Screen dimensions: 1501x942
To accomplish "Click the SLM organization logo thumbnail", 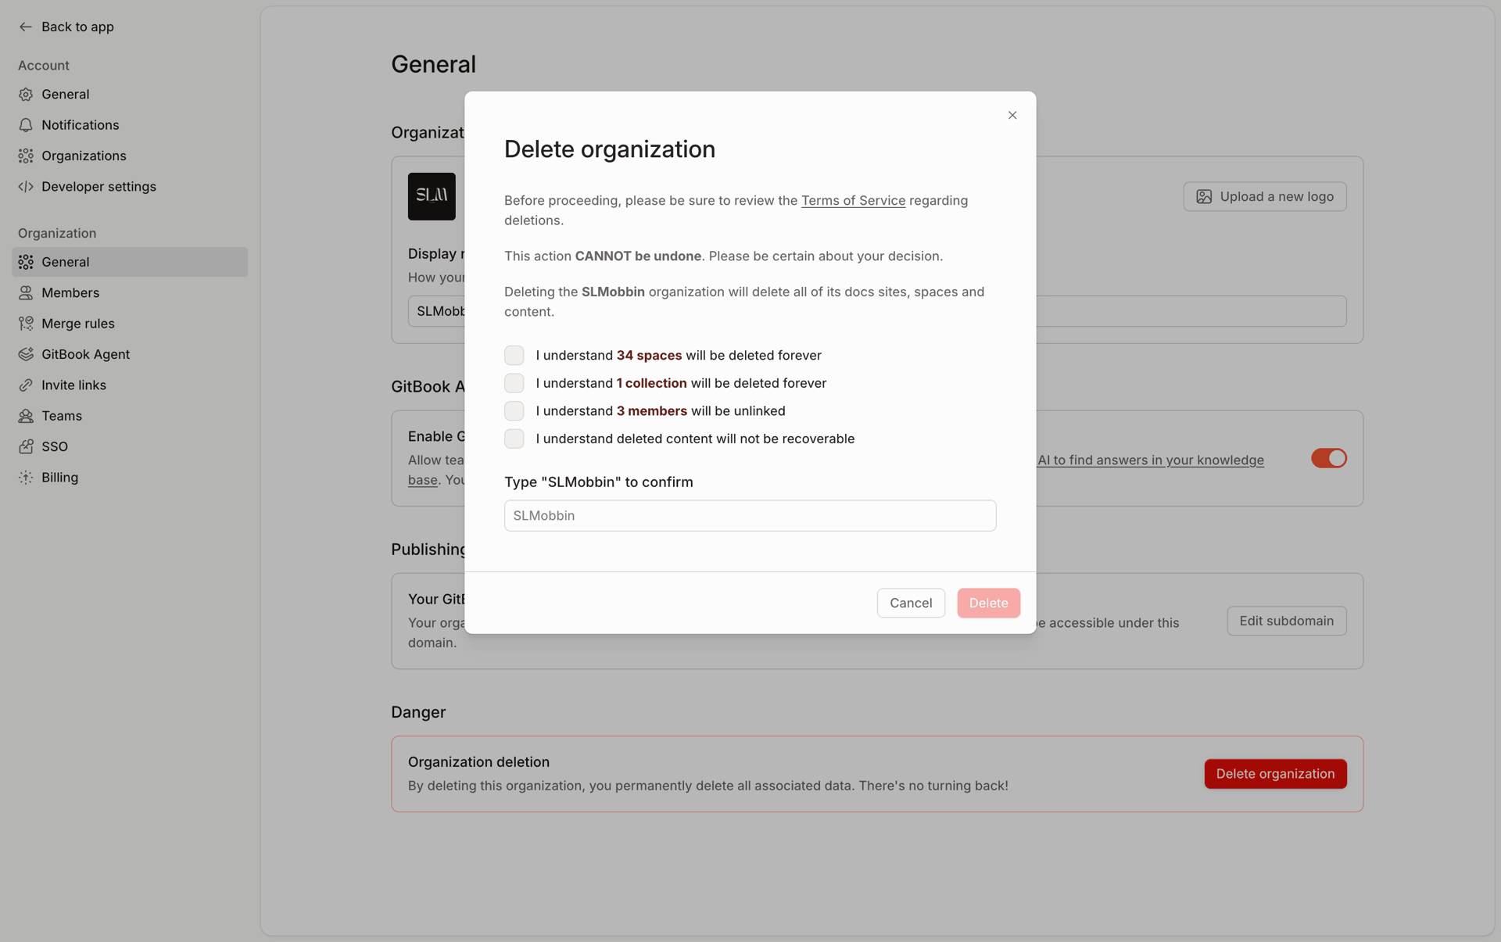I will (x=432, y=196).
